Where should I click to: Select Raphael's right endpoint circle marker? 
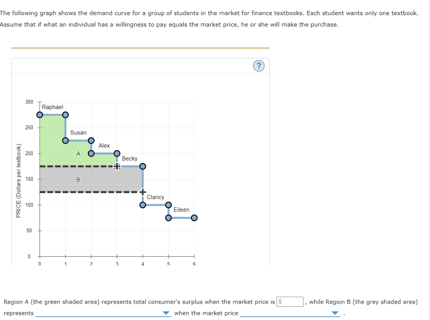point(64,115)
